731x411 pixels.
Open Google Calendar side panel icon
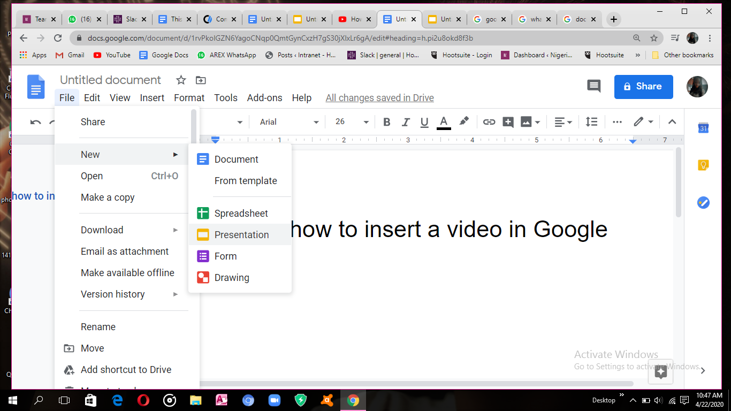(x=703, y=128)
